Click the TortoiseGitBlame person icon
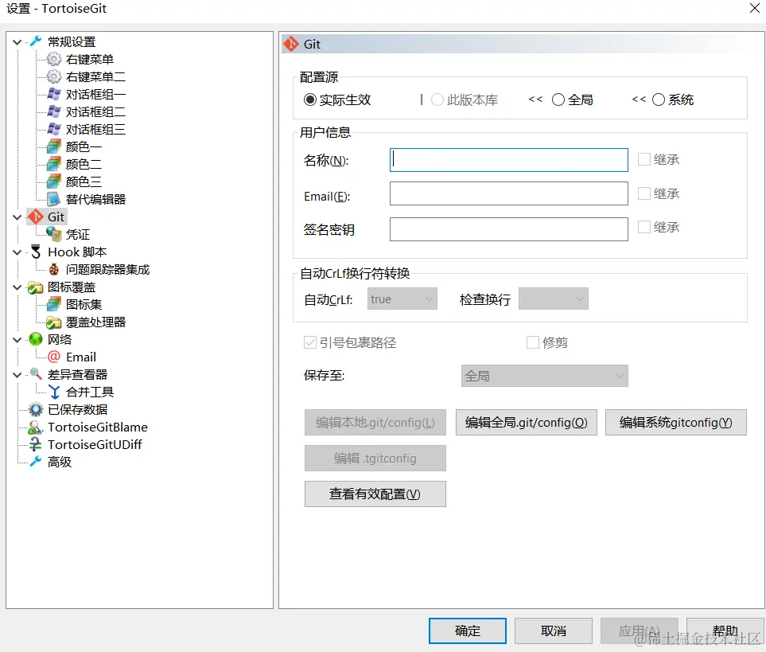The height and width of the screenshot is (652, 766). coord(36,428)
